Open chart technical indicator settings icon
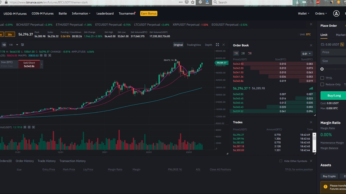346x194 pixels. (22, 45)
